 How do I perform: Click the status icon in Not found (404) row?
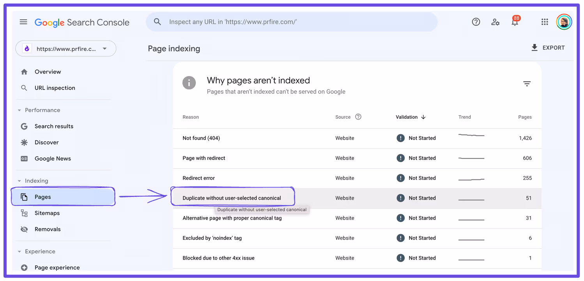(x=400, y=138)
